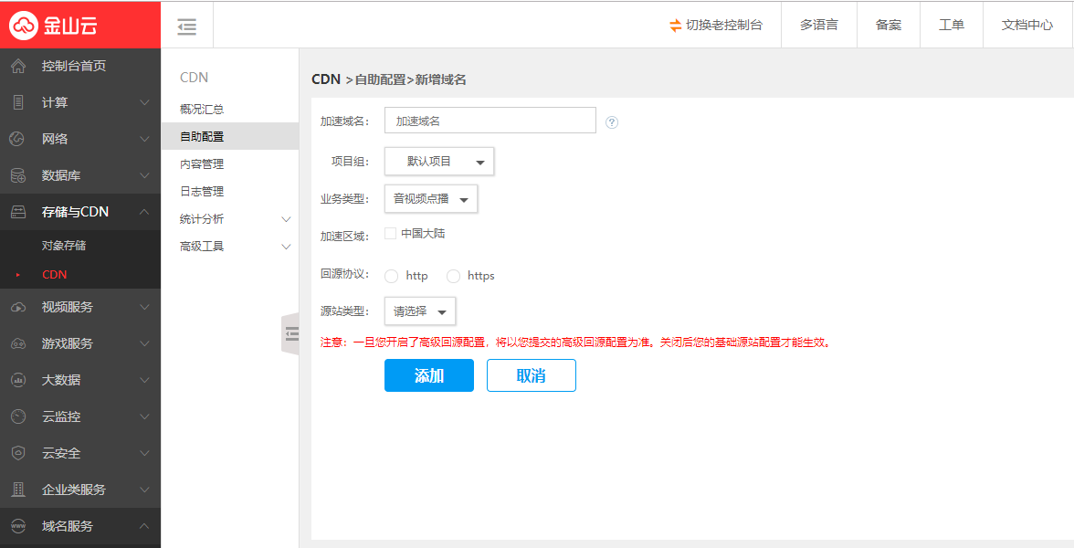1074x548 pixels.
Task: Click the 域名服务 www icon
Action: point(18,526)
